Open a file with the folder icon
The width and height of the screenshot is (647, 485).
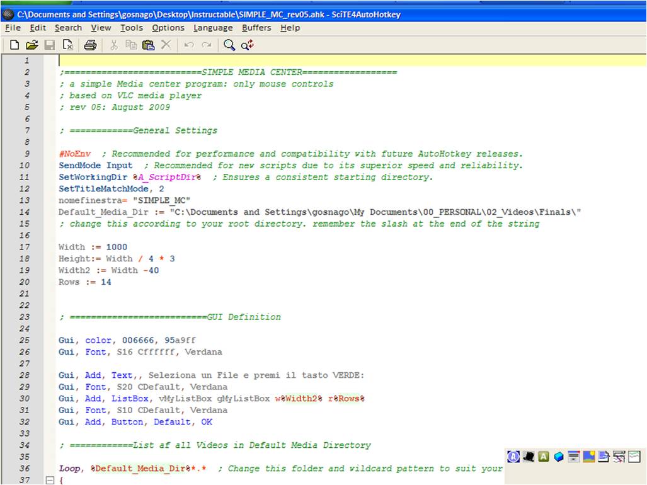(31, 45)
